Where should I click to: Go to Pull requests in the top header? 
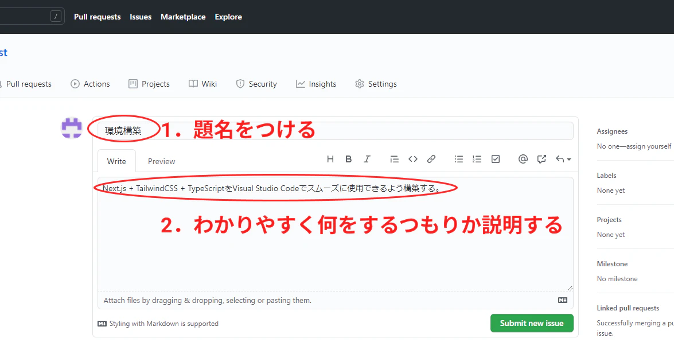97,17
